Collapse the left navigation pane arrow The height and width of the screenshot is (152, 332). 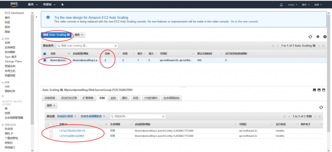36,17
